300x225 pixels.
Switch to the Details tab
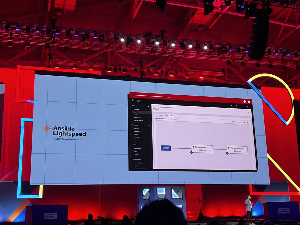166,115
